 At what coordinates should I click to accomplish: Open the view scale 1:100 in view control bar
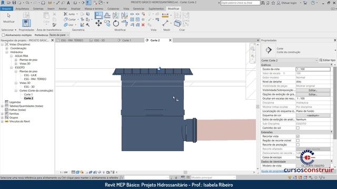click(64, 172)
